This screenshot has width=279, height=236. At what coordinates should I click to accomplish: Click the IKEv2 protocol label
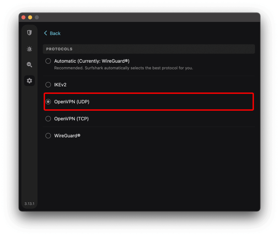click(x=60, y=85)
